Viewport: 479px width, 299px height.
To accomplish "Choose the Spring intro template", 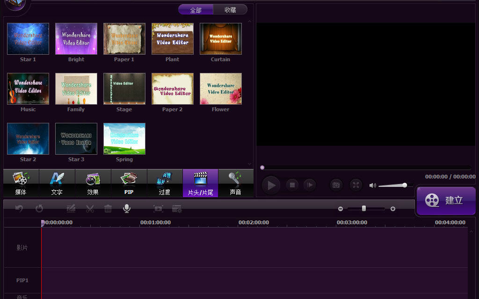I will click(x=124, y=139).
